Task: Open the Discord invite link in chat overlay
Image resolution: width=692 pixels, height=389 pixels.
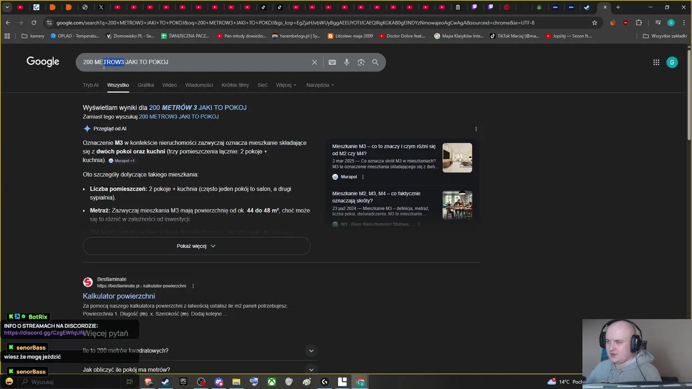Action: (x=44, y=333)
